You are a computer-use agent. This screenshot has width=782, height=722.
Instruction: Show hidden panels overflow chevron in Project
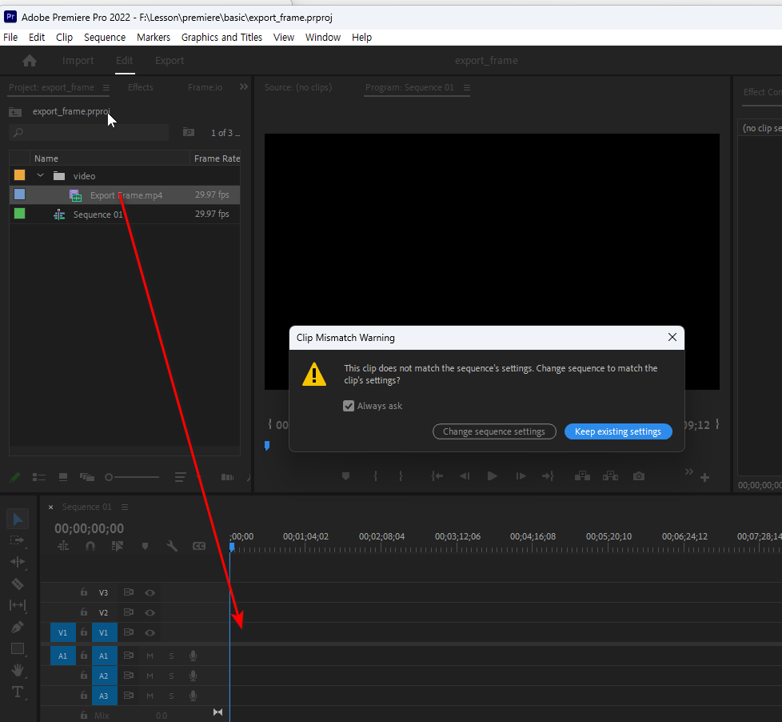pyautogui.click(x=243, y=87)
